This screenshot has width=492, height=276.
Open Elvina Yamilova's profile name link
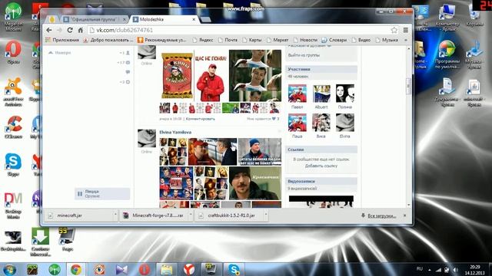tap(175, 133)
